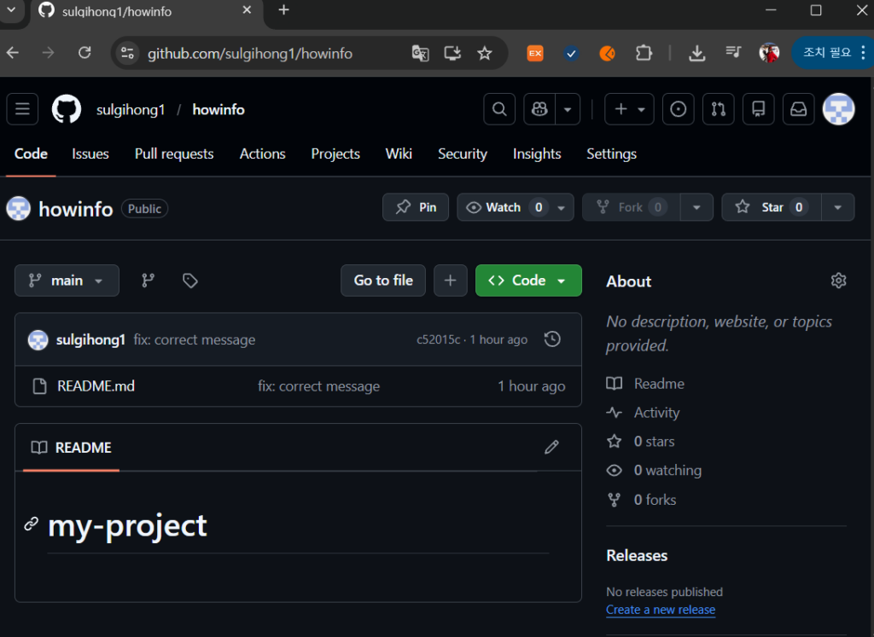Edit README with the pencil icon
Viewport: 874px width, 637px height.
(552, 447)
